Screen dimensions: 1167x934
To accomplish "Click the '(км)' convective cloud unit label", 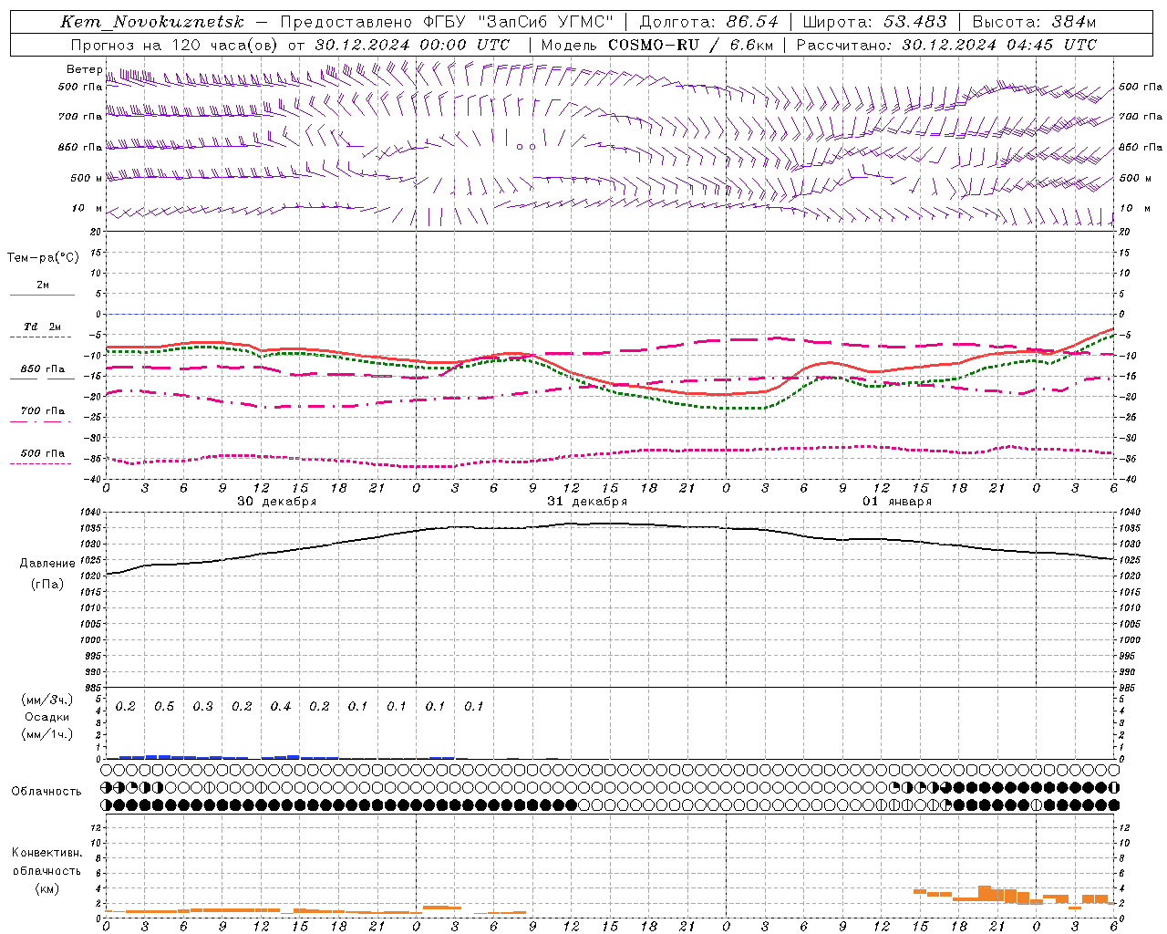I will click(47, 888).
